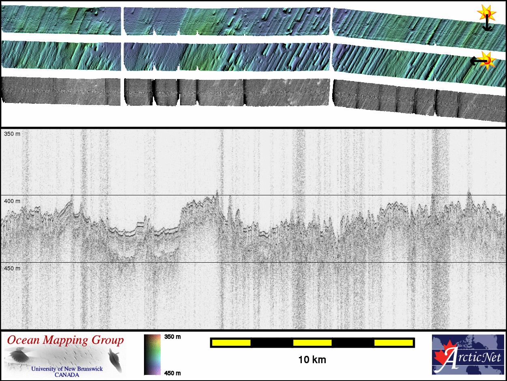Click the right ship silhouette in Ocean Mapping logo
This screenshot has height=381, width=507.
pos(115,359)
